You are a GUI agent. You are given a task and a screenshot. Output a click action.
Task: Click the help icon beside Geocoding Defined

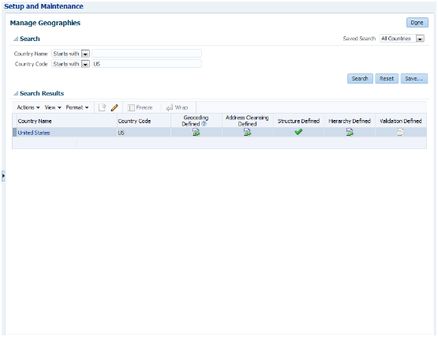click(x=204, y=124)
